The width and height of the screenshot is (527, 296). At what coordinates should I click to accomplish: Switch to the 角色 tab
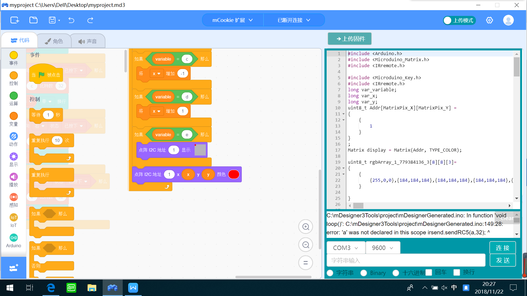(x=54, y=41)
